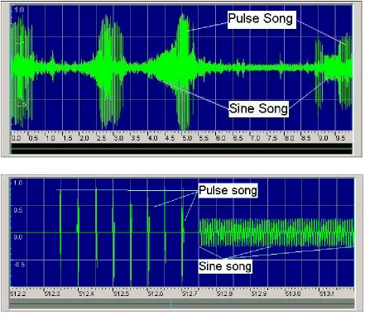Click the 4.0 mark on the upper time ruler
This screenshot has width=365, height=315.
[x=152, y=138]
